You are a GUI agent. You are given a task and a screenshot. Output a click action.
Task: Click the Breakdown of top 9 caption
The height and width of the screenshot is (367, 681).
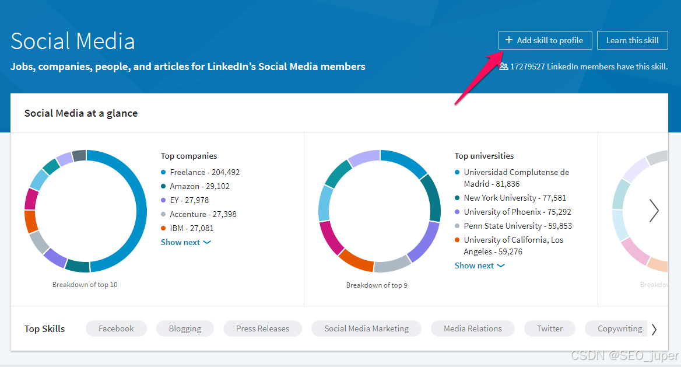[377, 285]
